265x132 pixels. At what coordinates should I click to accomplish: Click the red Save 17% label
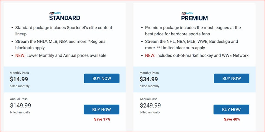[x=102, y=119]
